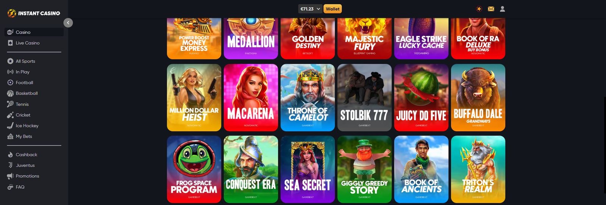This screenshot has height=205, width=606.
Task: Collapse the sidebar with the arrow button
Action: (x=68, y=23)
